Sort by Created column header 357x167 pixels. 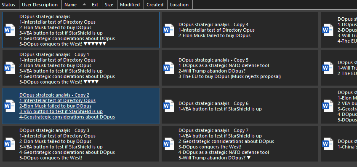click(x=155, y=5)
